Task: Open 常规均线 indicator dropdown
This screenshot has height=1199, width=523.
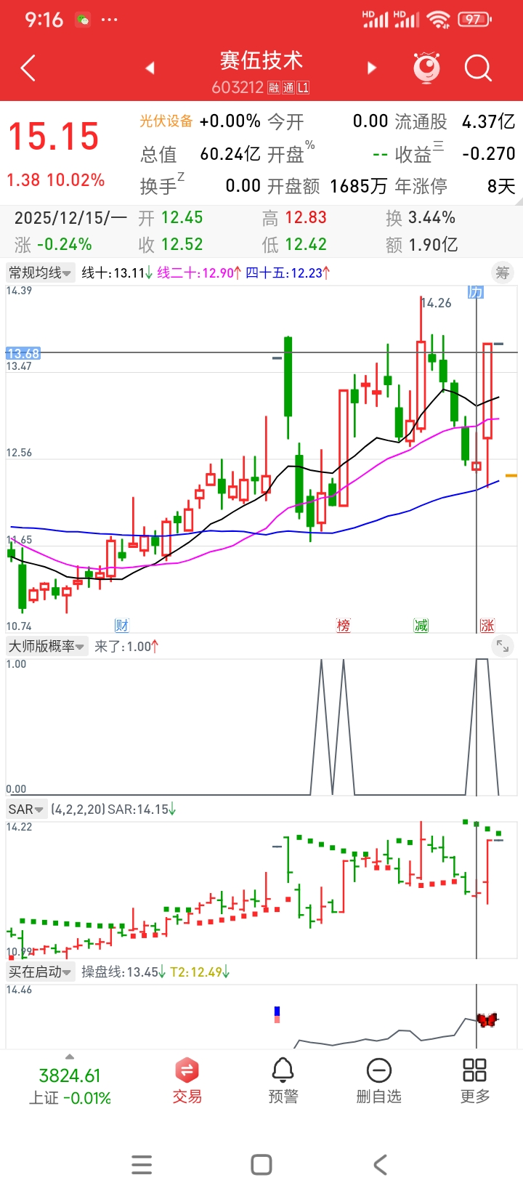Action: click(40, 273)
